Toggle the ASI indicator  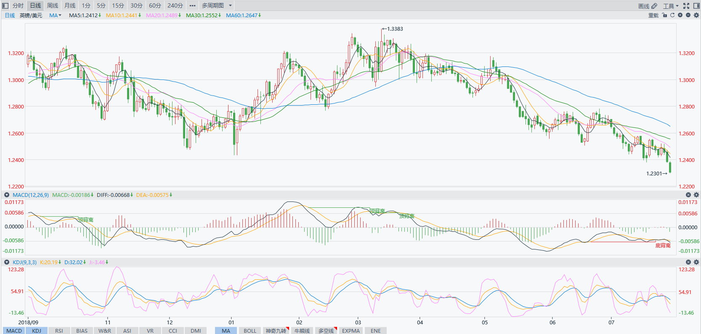[x=127, y=331]
